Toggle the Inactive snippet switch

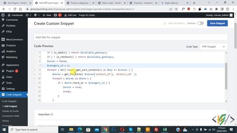(x=200, y=23)
